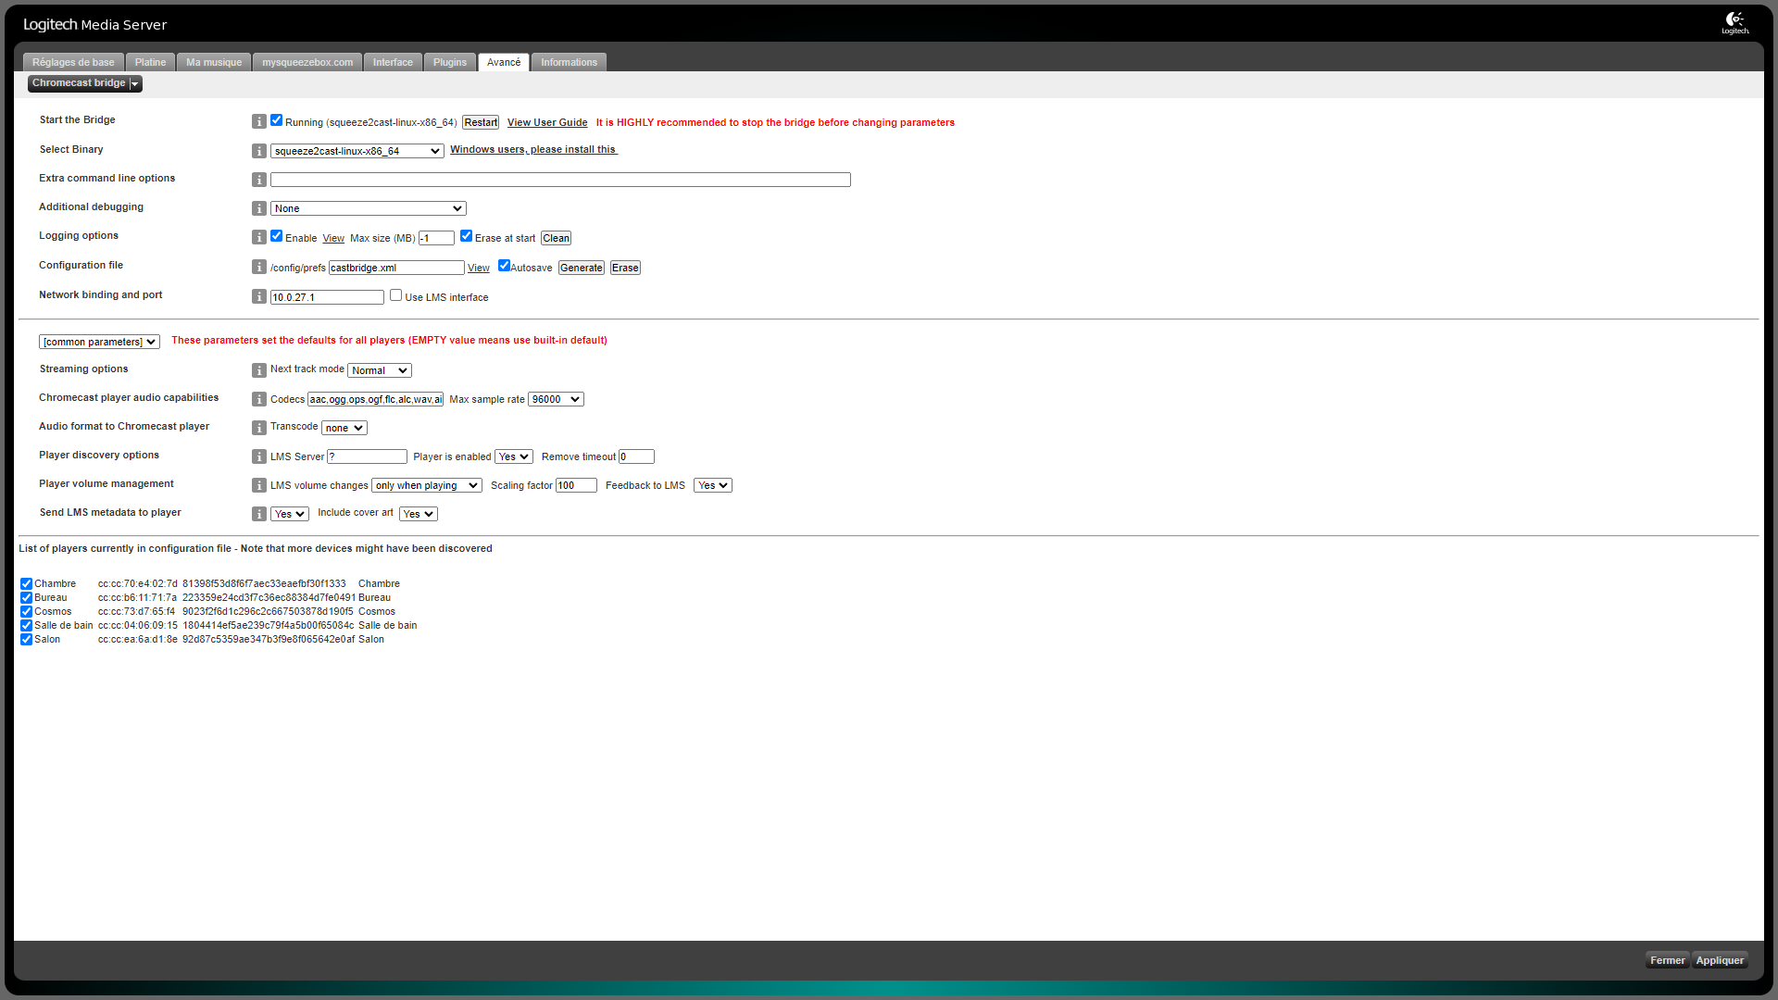
Task: Click the Fermer button
Action: click(1668, 960)
